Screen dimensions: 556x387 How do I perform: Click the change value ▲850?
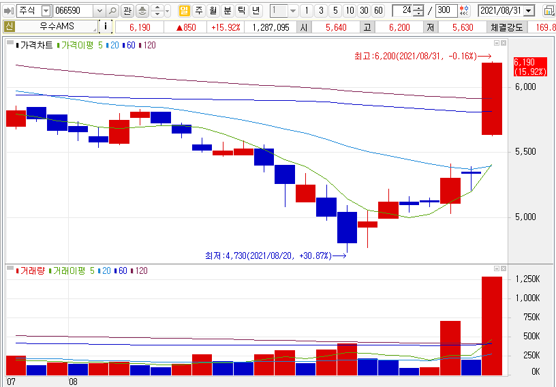pyautogui.click(x=187, y=27)
